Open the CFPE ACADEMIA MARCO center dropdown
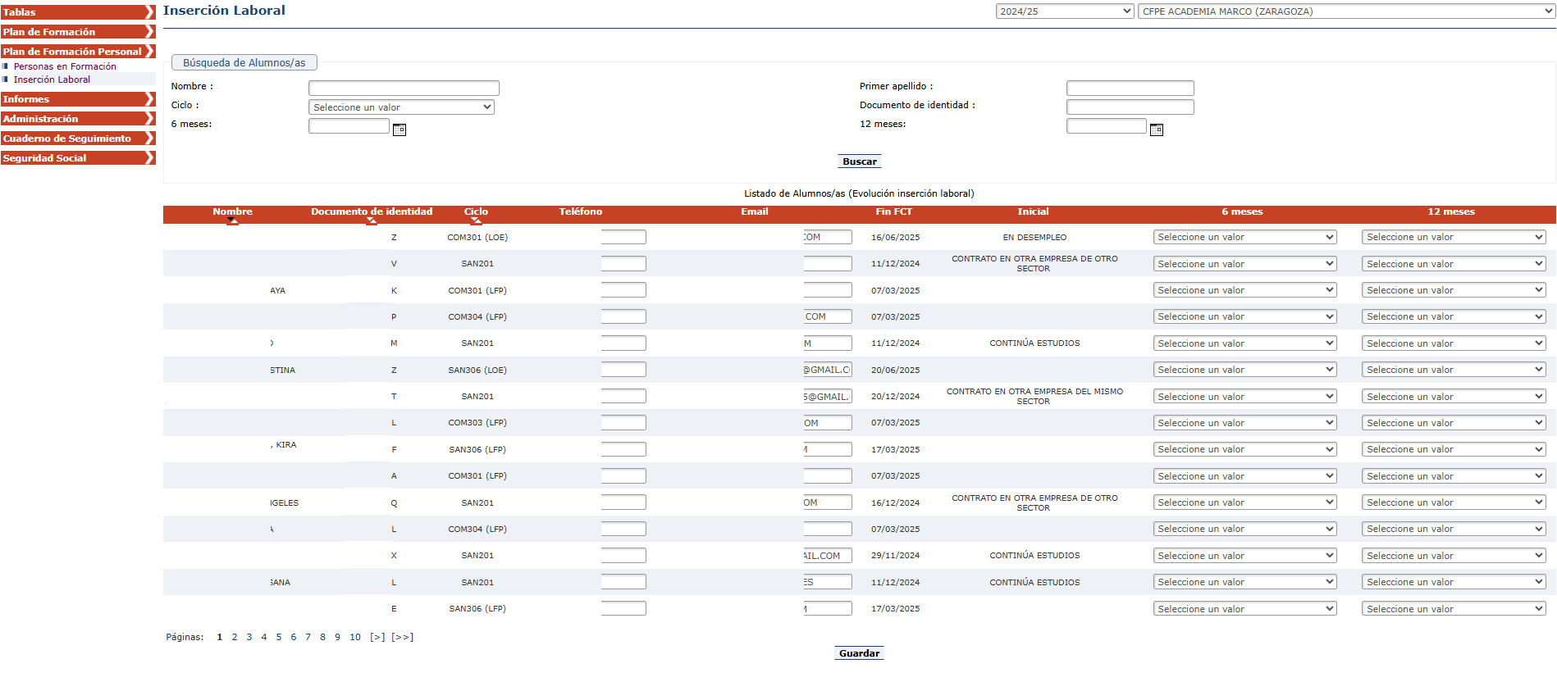This screenshot has height=691, width=1557. [x=1346, y=11]
